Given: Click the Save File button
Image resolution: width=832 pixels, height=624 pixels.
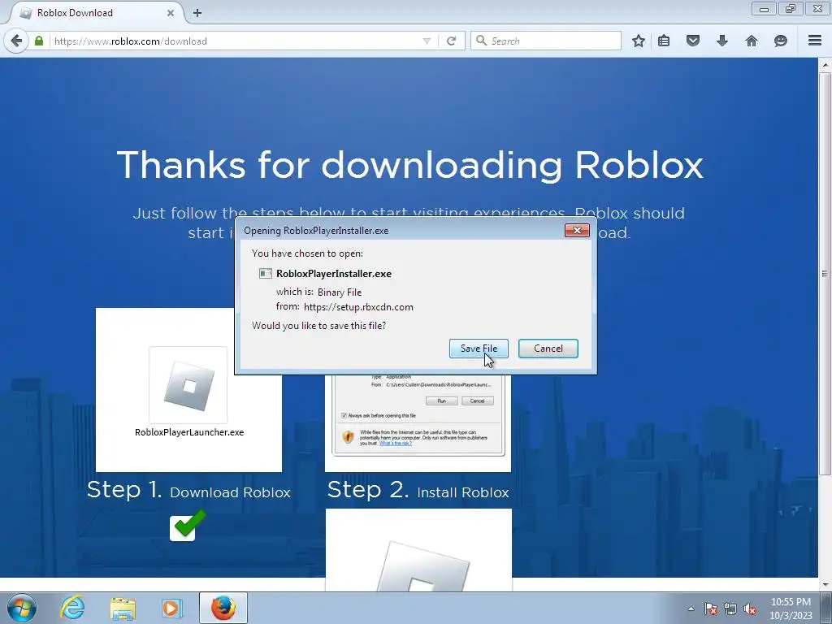Looking at the screenshot, I should pyautogui.click(x=479, y=349).
